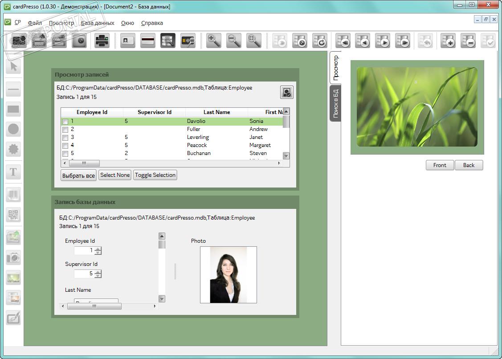Click records table scroll-up arrow
Viewport: 502px width, 359px height.
coord(286,111)
